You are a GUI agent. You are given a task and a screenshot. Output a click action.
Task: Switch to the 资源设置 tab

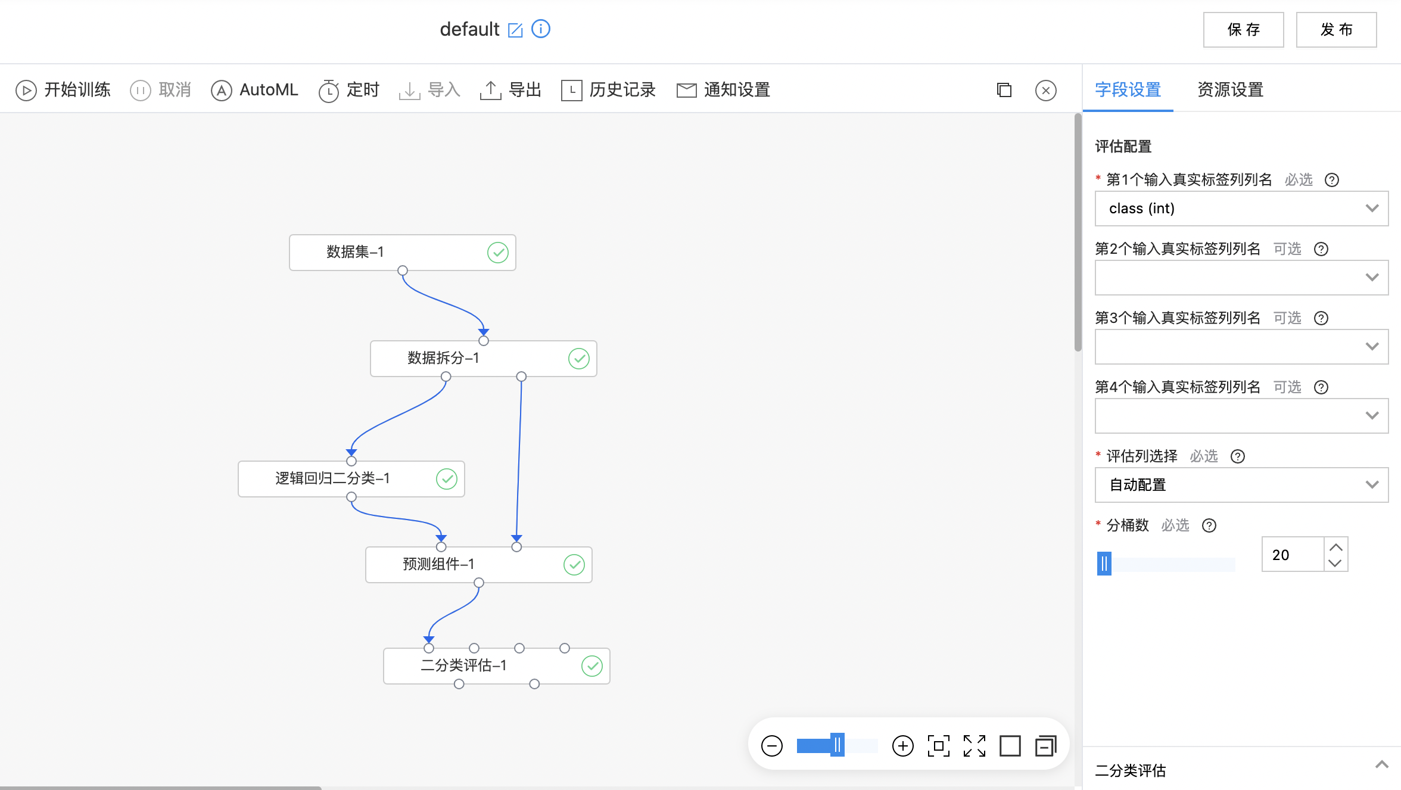(1230, 90)
